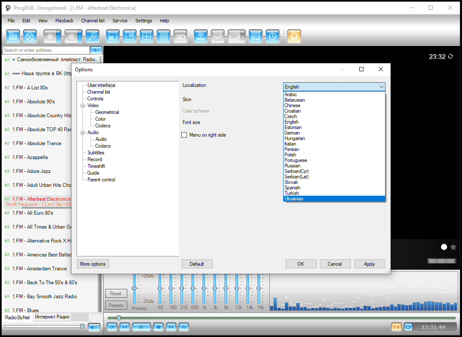The image size is (462, 337).
Task: Open the program guide list toolbar icon
Action: tap(256, 36)
